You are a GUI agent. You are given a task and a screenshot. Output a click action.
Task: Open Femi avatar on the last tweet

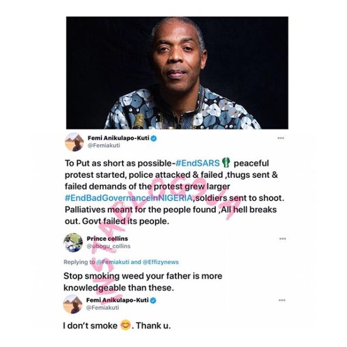[72, 304]
